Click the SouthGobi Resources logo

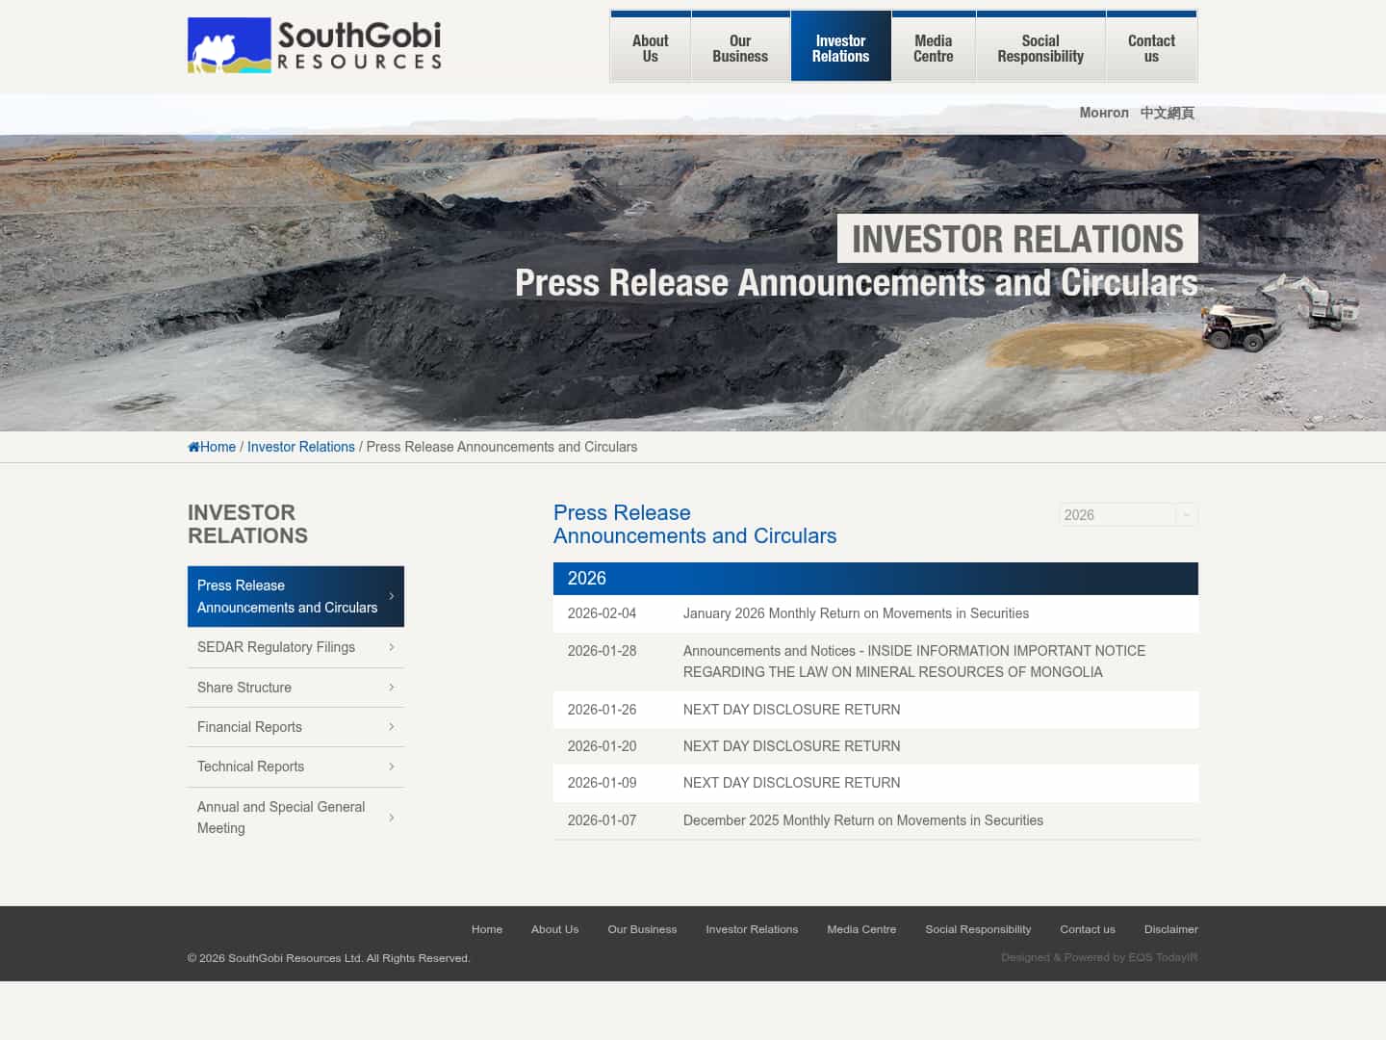pyautogui.click(x=314, y=44)
